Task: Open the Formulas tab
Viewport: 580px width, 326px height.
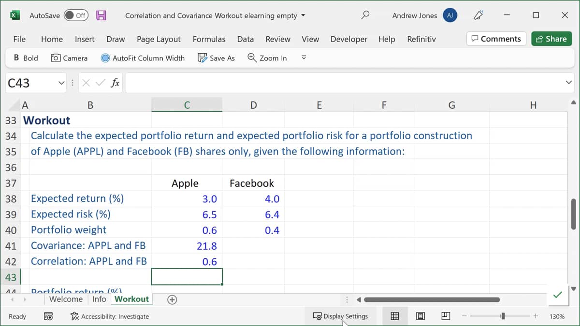Action: [209, 39]
